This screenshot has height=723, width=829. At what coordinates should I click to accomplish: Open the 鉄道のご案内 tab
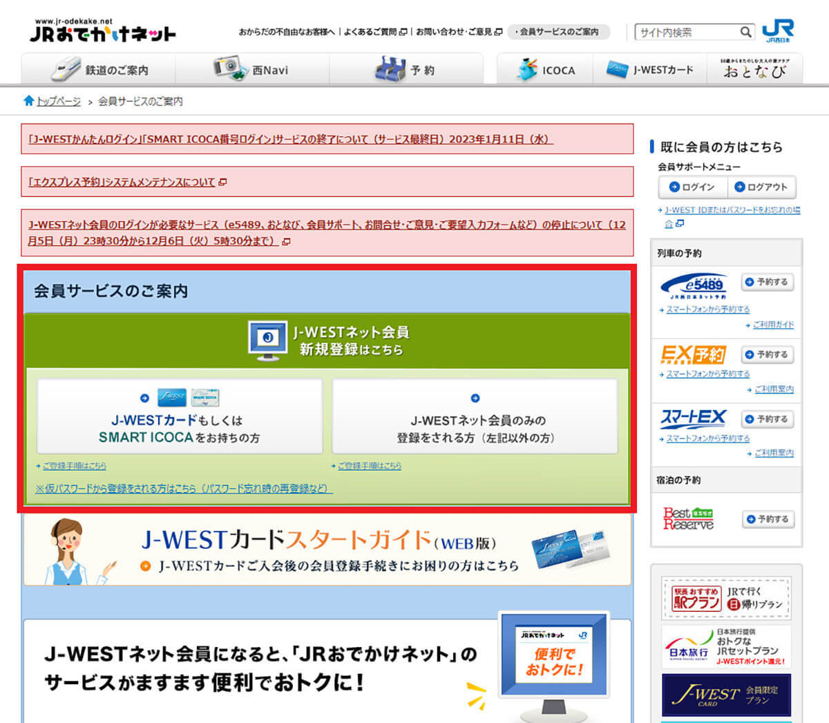pyautogui.click(x=99, y=70)
